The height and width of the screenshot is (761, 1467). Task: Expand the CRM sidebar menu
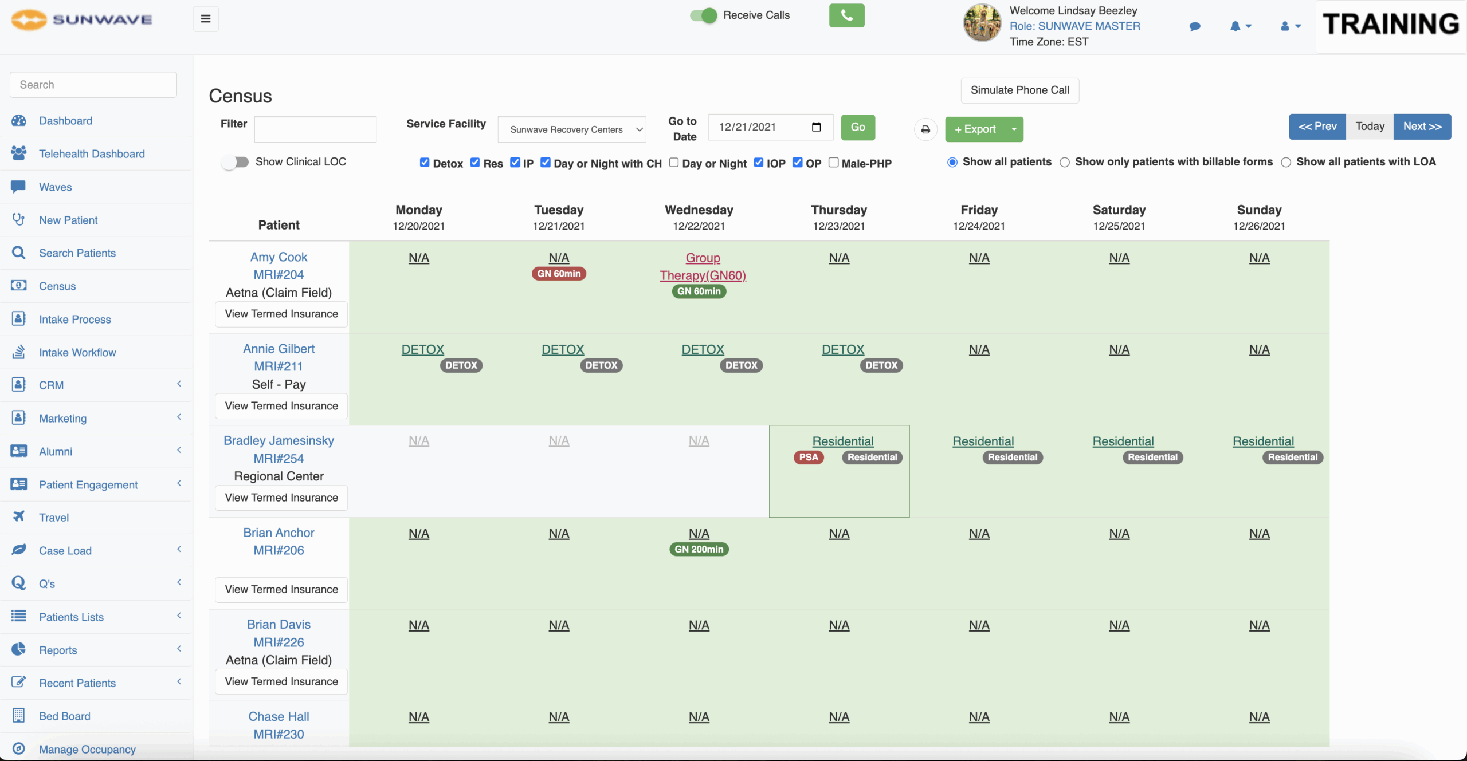(52, 385)
